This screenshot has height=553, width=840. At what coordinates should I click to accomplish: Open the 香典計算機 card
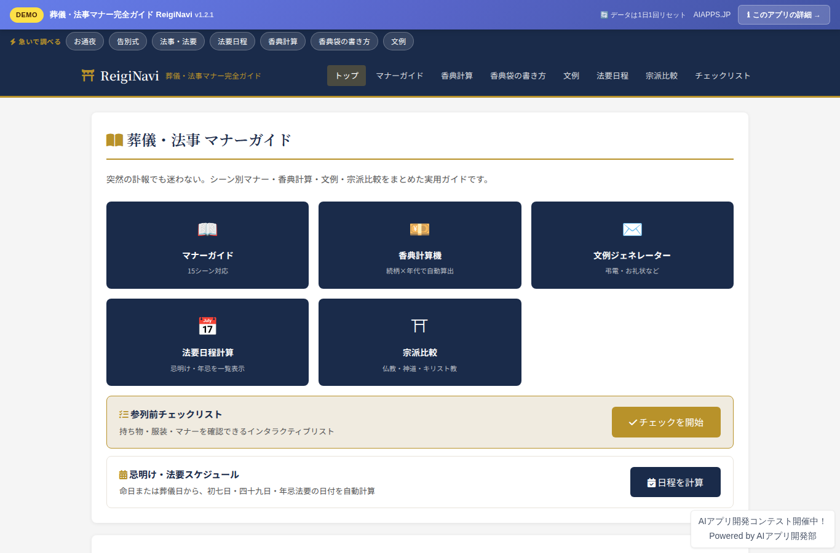420,245
